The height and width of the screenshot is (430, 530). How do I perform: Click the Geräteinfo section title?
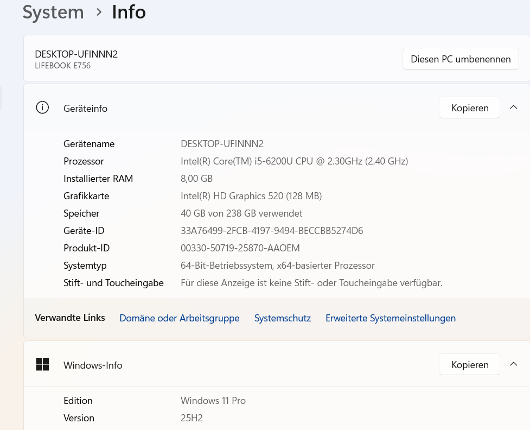tap(86, 109)
